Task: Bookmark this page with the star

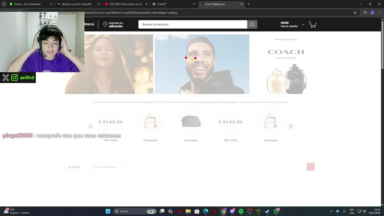Action: (355, 13)
